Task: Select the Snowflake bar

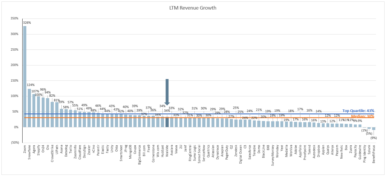Action: point(30,108)
